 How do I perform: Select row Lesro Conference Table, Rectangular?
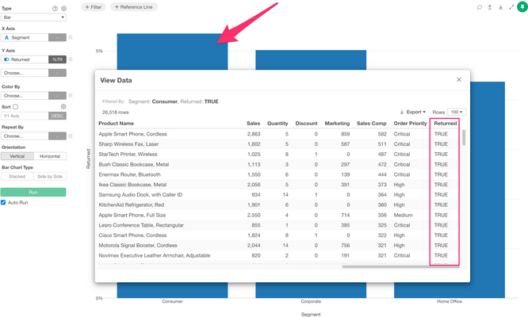[279, 225]
